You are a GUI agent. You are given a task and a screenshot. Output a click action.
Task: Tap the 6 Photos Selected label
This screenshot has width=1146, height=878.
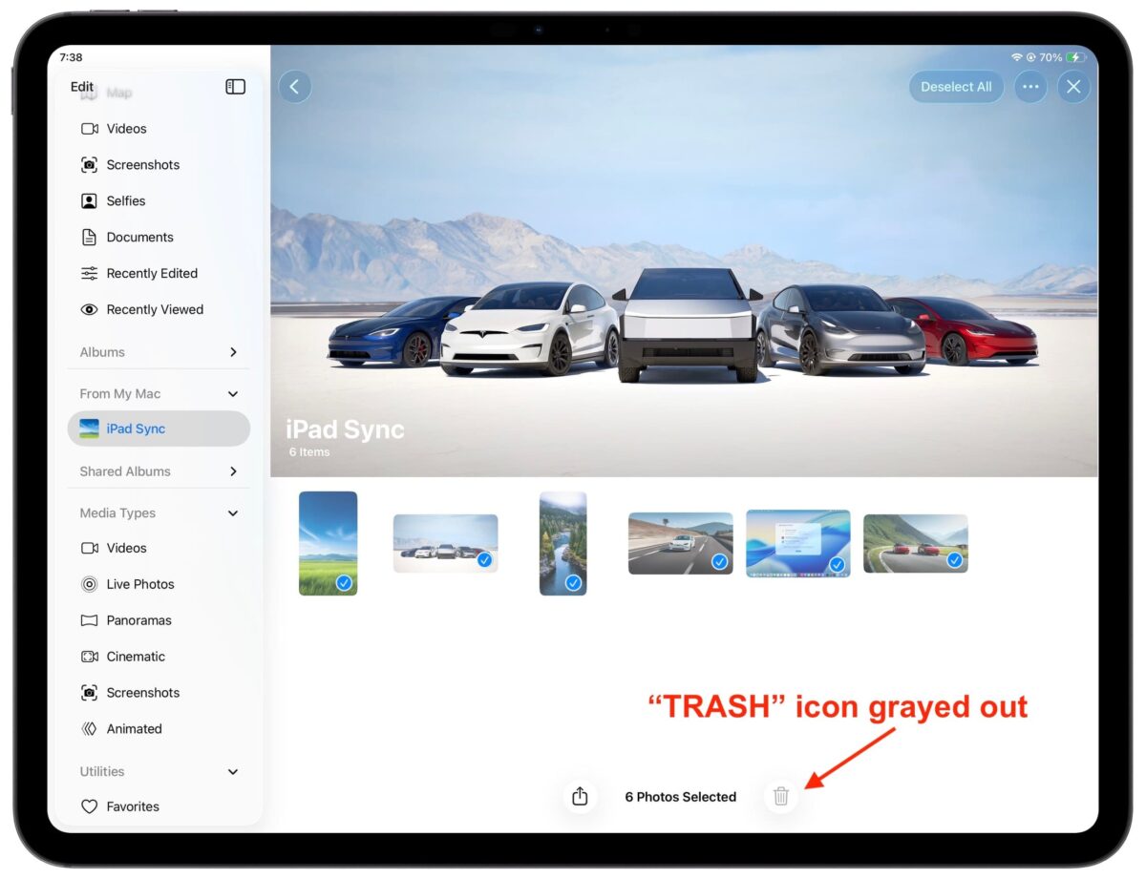681,797
